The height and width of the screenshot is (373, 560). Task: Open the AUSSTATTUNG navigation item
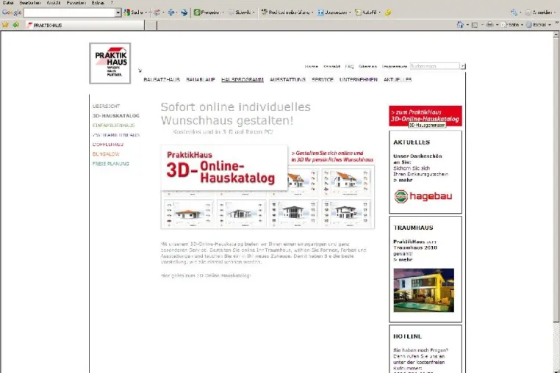[287, 79]
